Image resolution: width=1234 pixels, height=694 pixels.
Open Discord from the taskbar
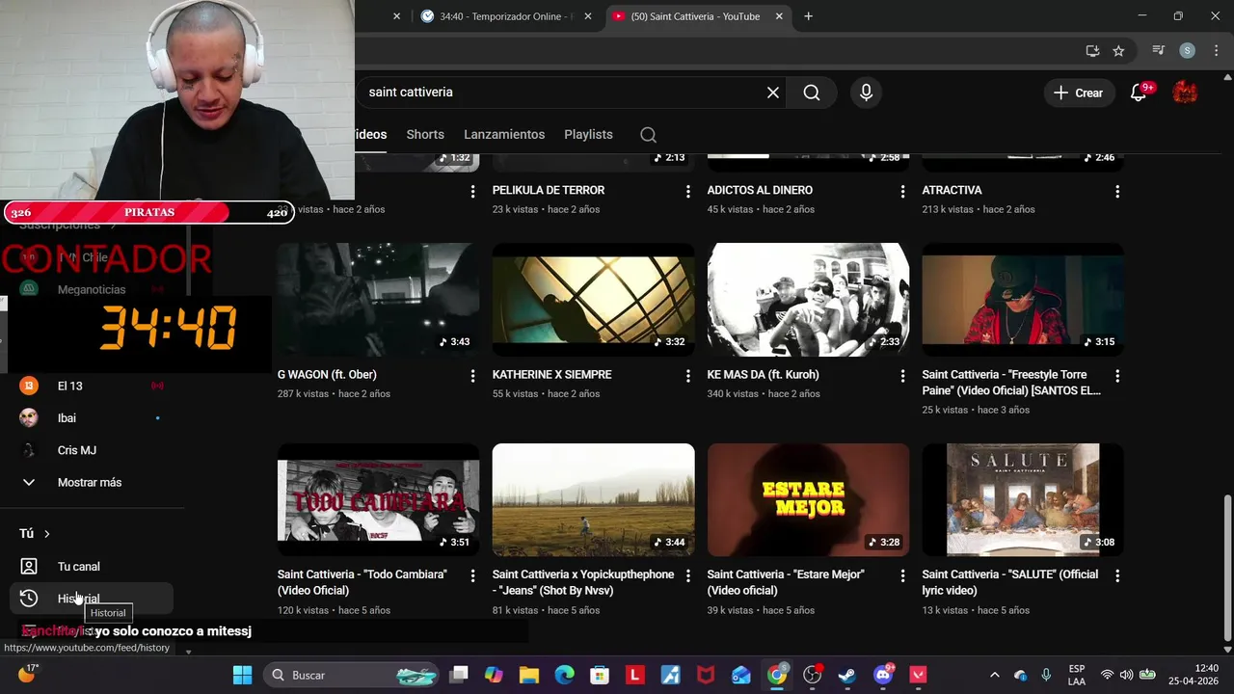[x=883, y=675]
